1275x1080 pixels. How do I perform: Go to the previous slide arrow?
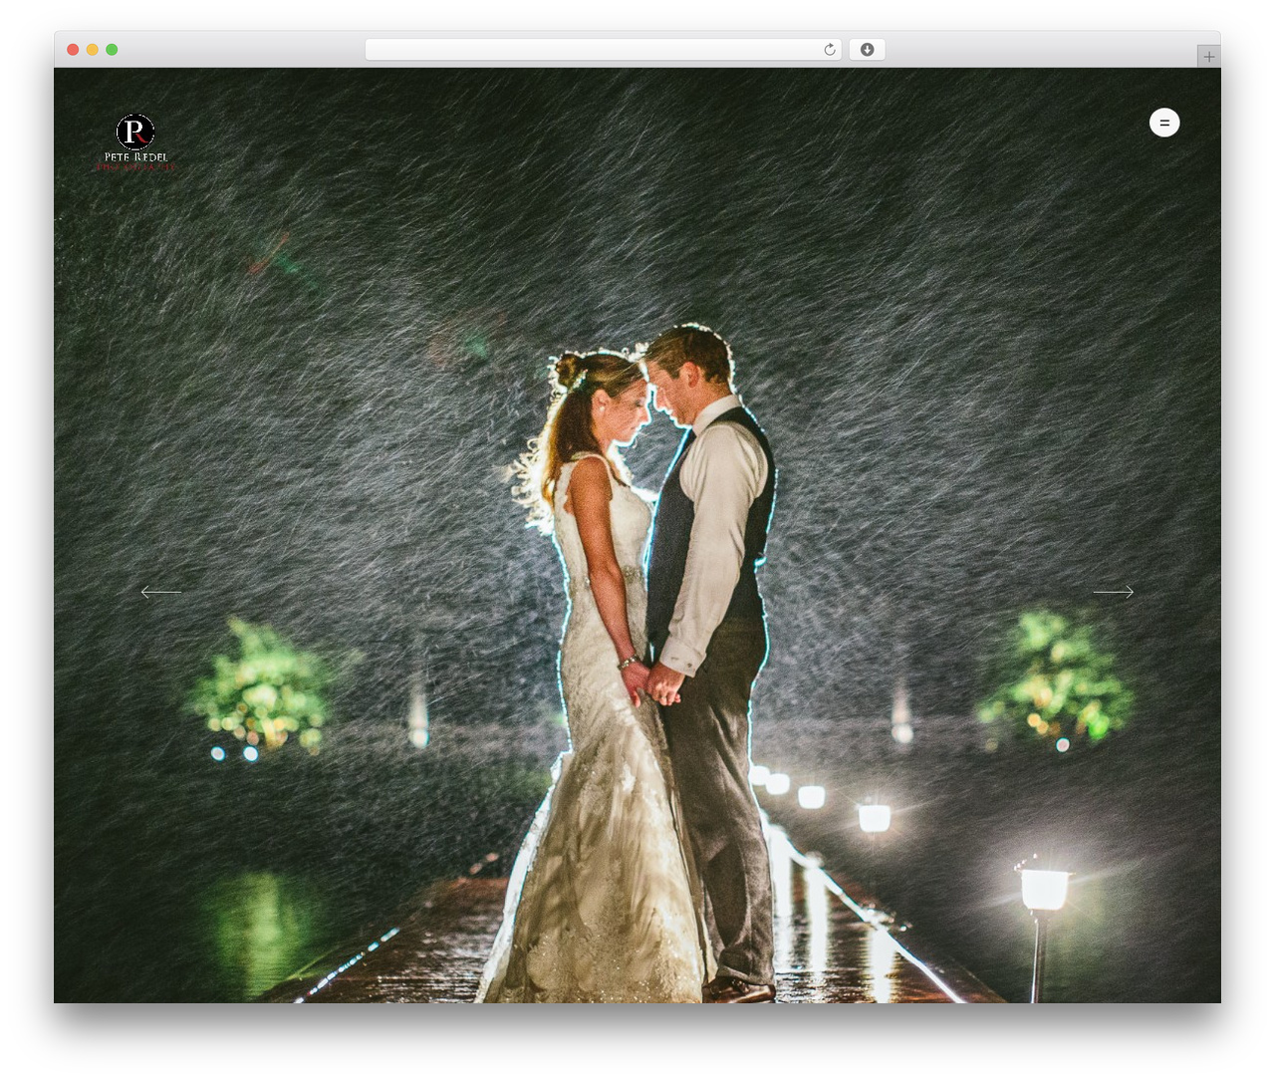click(161, 592)
